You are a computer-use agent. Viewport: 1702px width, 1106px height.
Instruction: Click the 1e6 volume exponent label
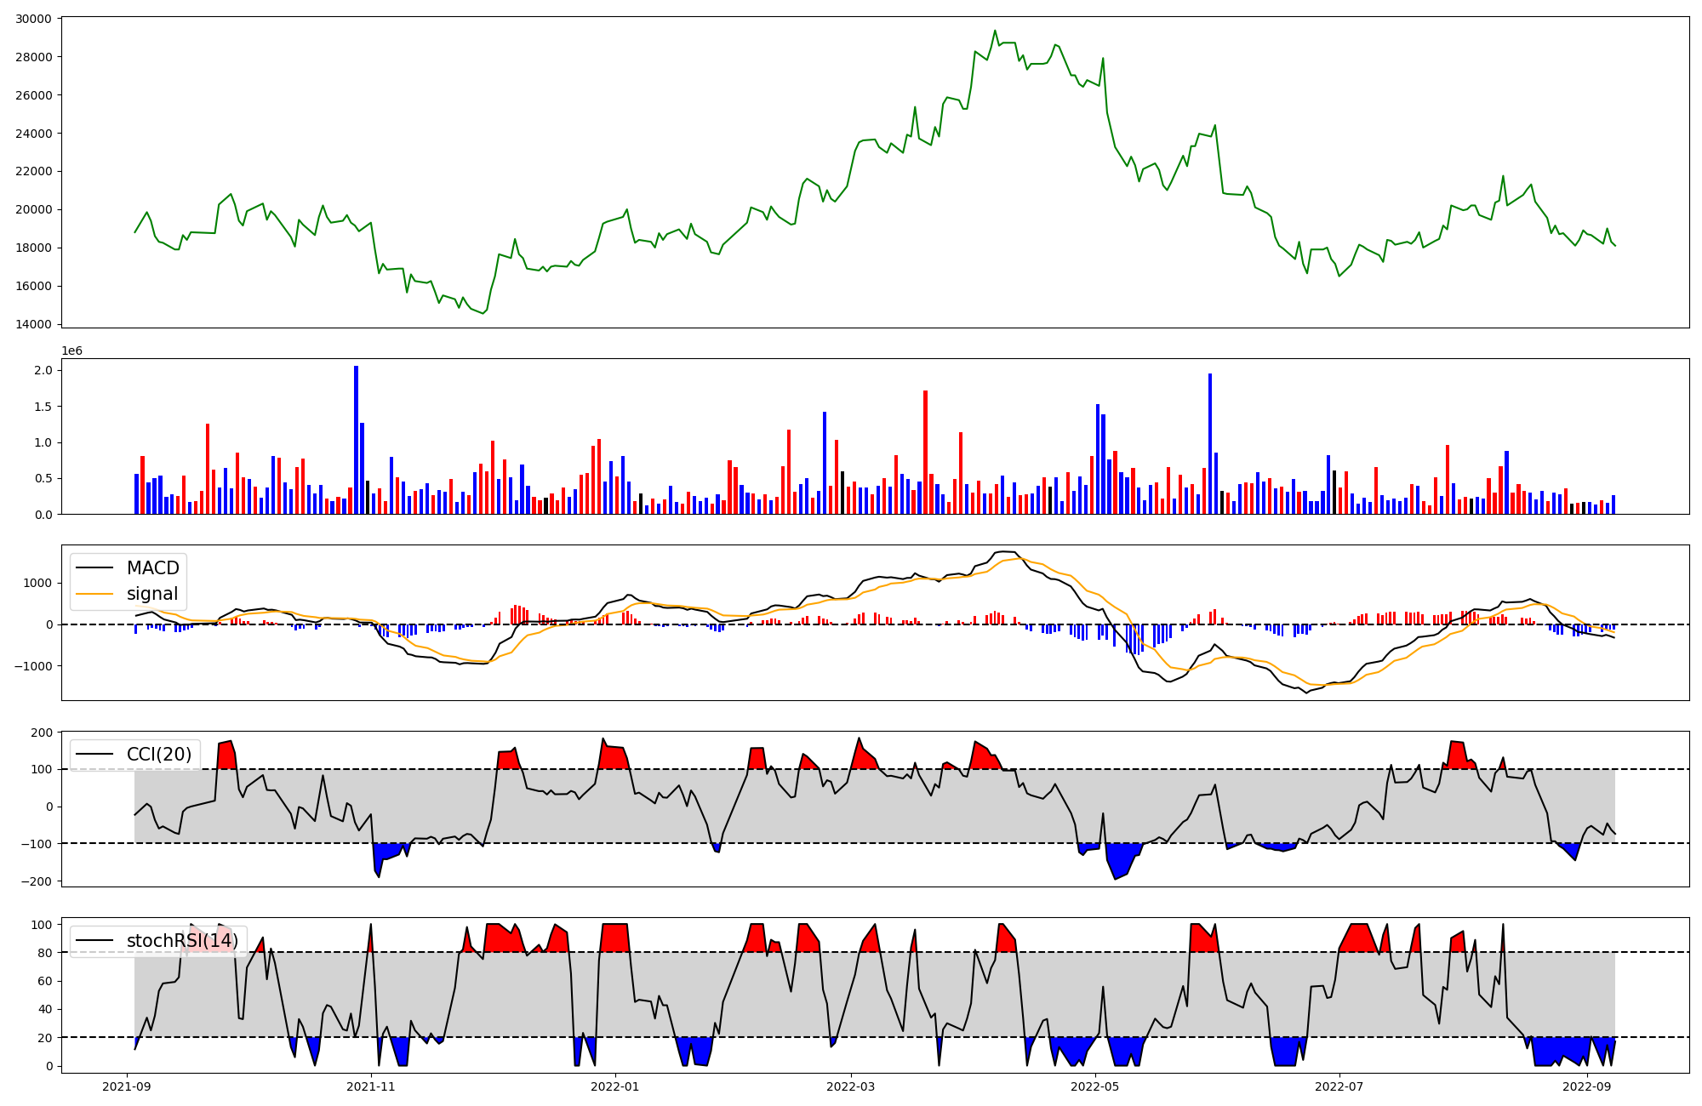(x=71, y=351)
